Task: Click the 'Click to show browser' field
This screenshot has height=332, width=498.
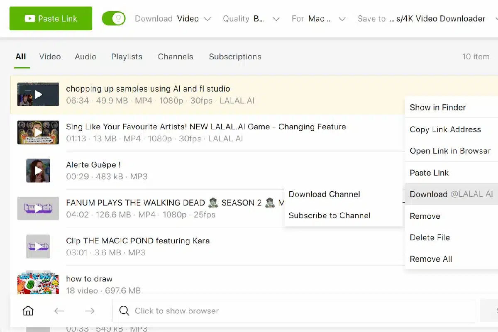Action: coord(294,311)
